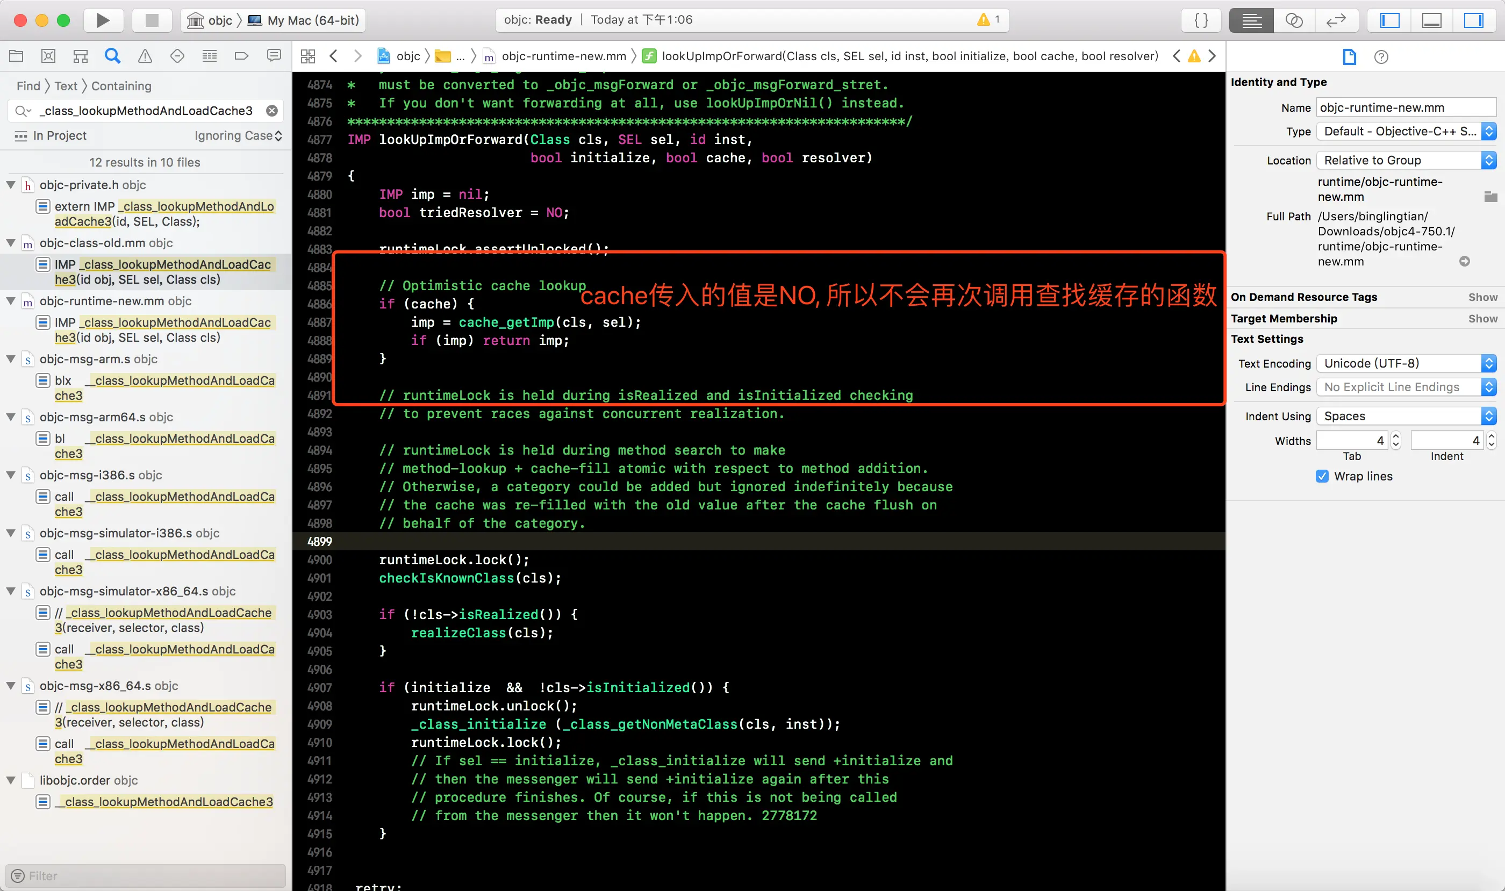Image resolution: width=1505 pixels, height=891 pixels.
Task: Click the Stop button in toolbar
Action: (x=152, y=20)
